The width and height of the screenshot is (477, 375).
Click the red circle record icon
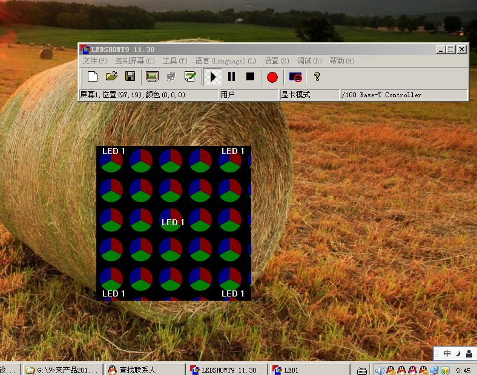coord(272,77)
